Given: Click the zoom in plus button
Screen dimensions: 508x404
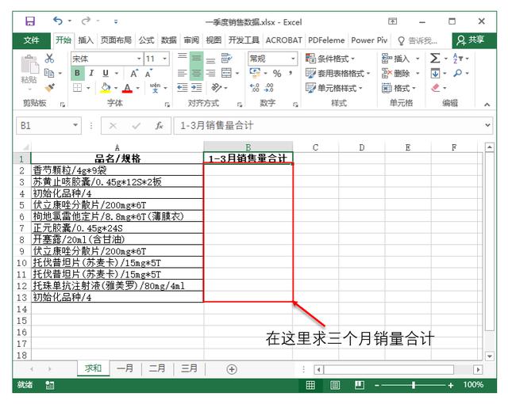Looking at the screenshot, I should coord(450,385).
